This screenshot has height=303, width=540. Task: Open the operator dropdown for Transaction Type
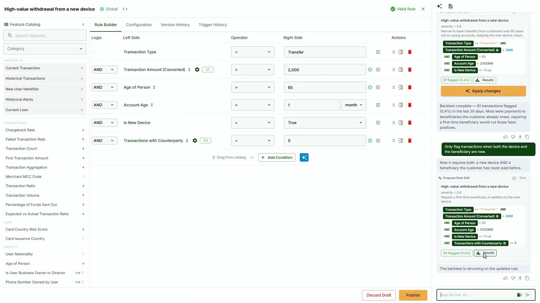[253, 52]
